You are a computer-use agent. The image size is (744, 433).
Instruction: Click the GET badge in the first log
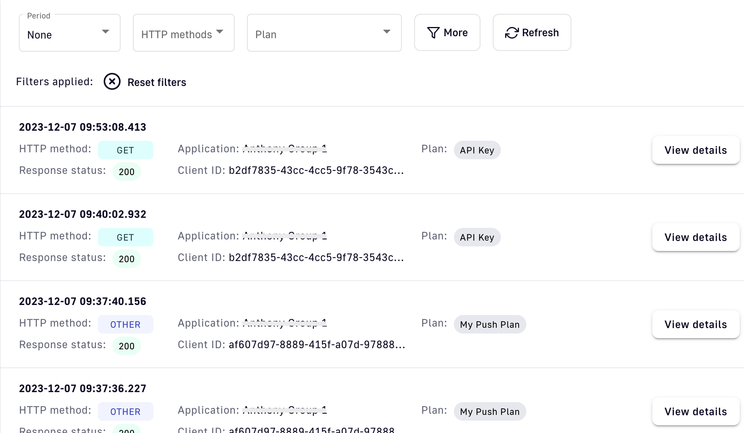click(125, 150)
